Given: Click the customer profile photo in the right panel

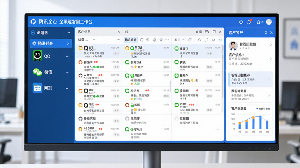Looking at the screenshot, I should [233, 46].
